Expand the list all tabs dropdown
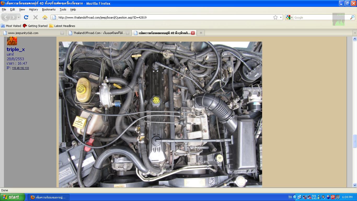The width and height of the screenshot is (357, 201). click(x=355, y=33)
